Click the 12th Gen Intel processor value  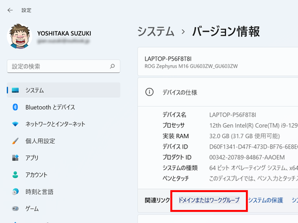pos(253,125)
